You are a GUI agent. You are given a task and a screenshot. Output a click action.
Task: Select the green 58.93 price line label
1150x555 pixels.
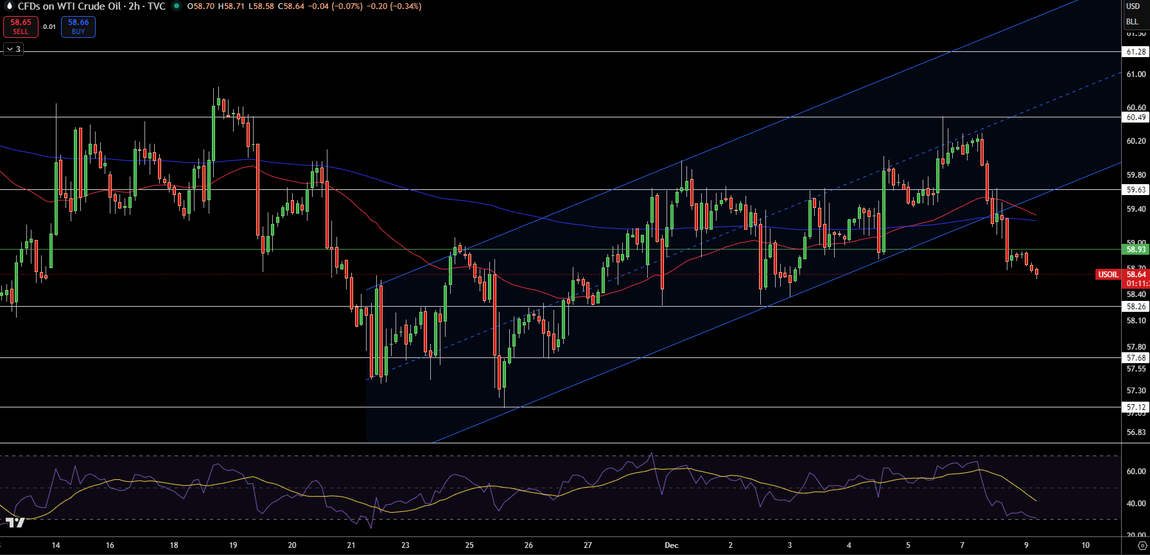(1136, 250)
